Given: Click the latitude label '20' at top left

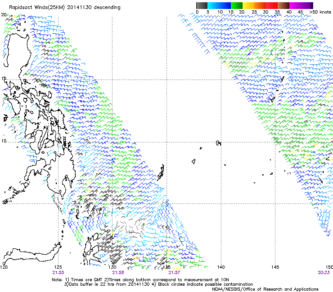Looking at the screenshot, I should [4, 15].
